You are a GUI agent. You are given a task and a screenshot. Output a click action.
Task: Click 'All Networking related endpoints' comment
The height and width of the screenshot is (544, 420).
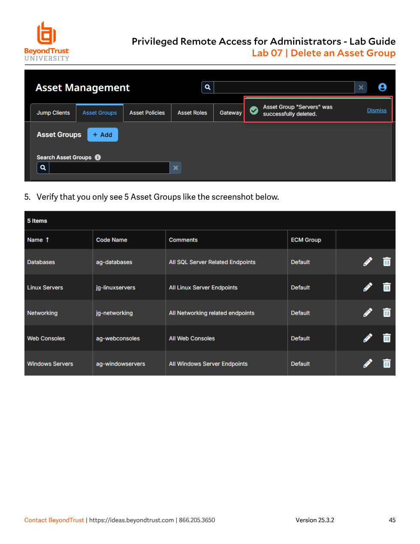coord(212,313)
